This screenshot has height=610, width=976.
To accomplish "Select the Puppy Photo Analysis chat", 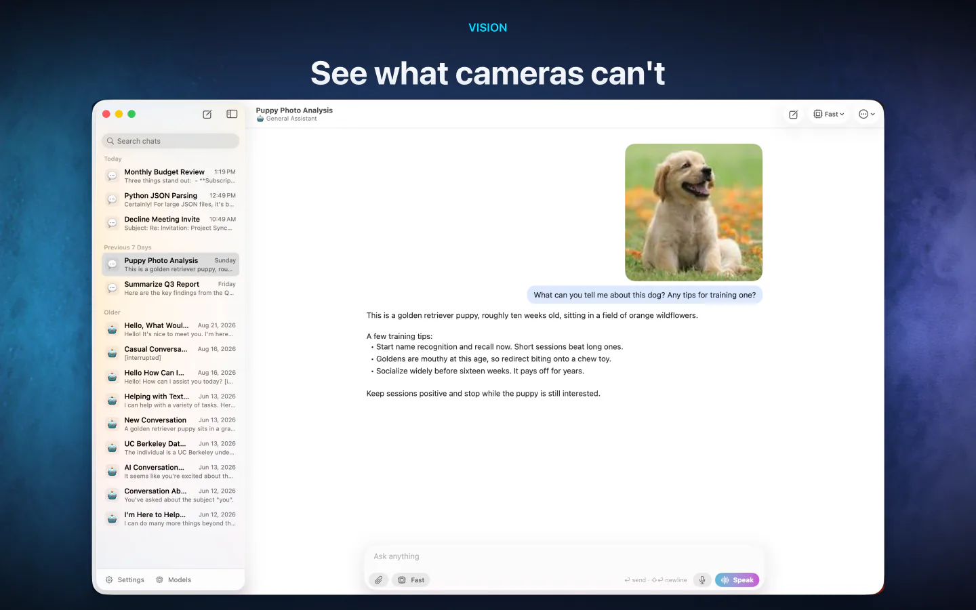I will point(171,264).
